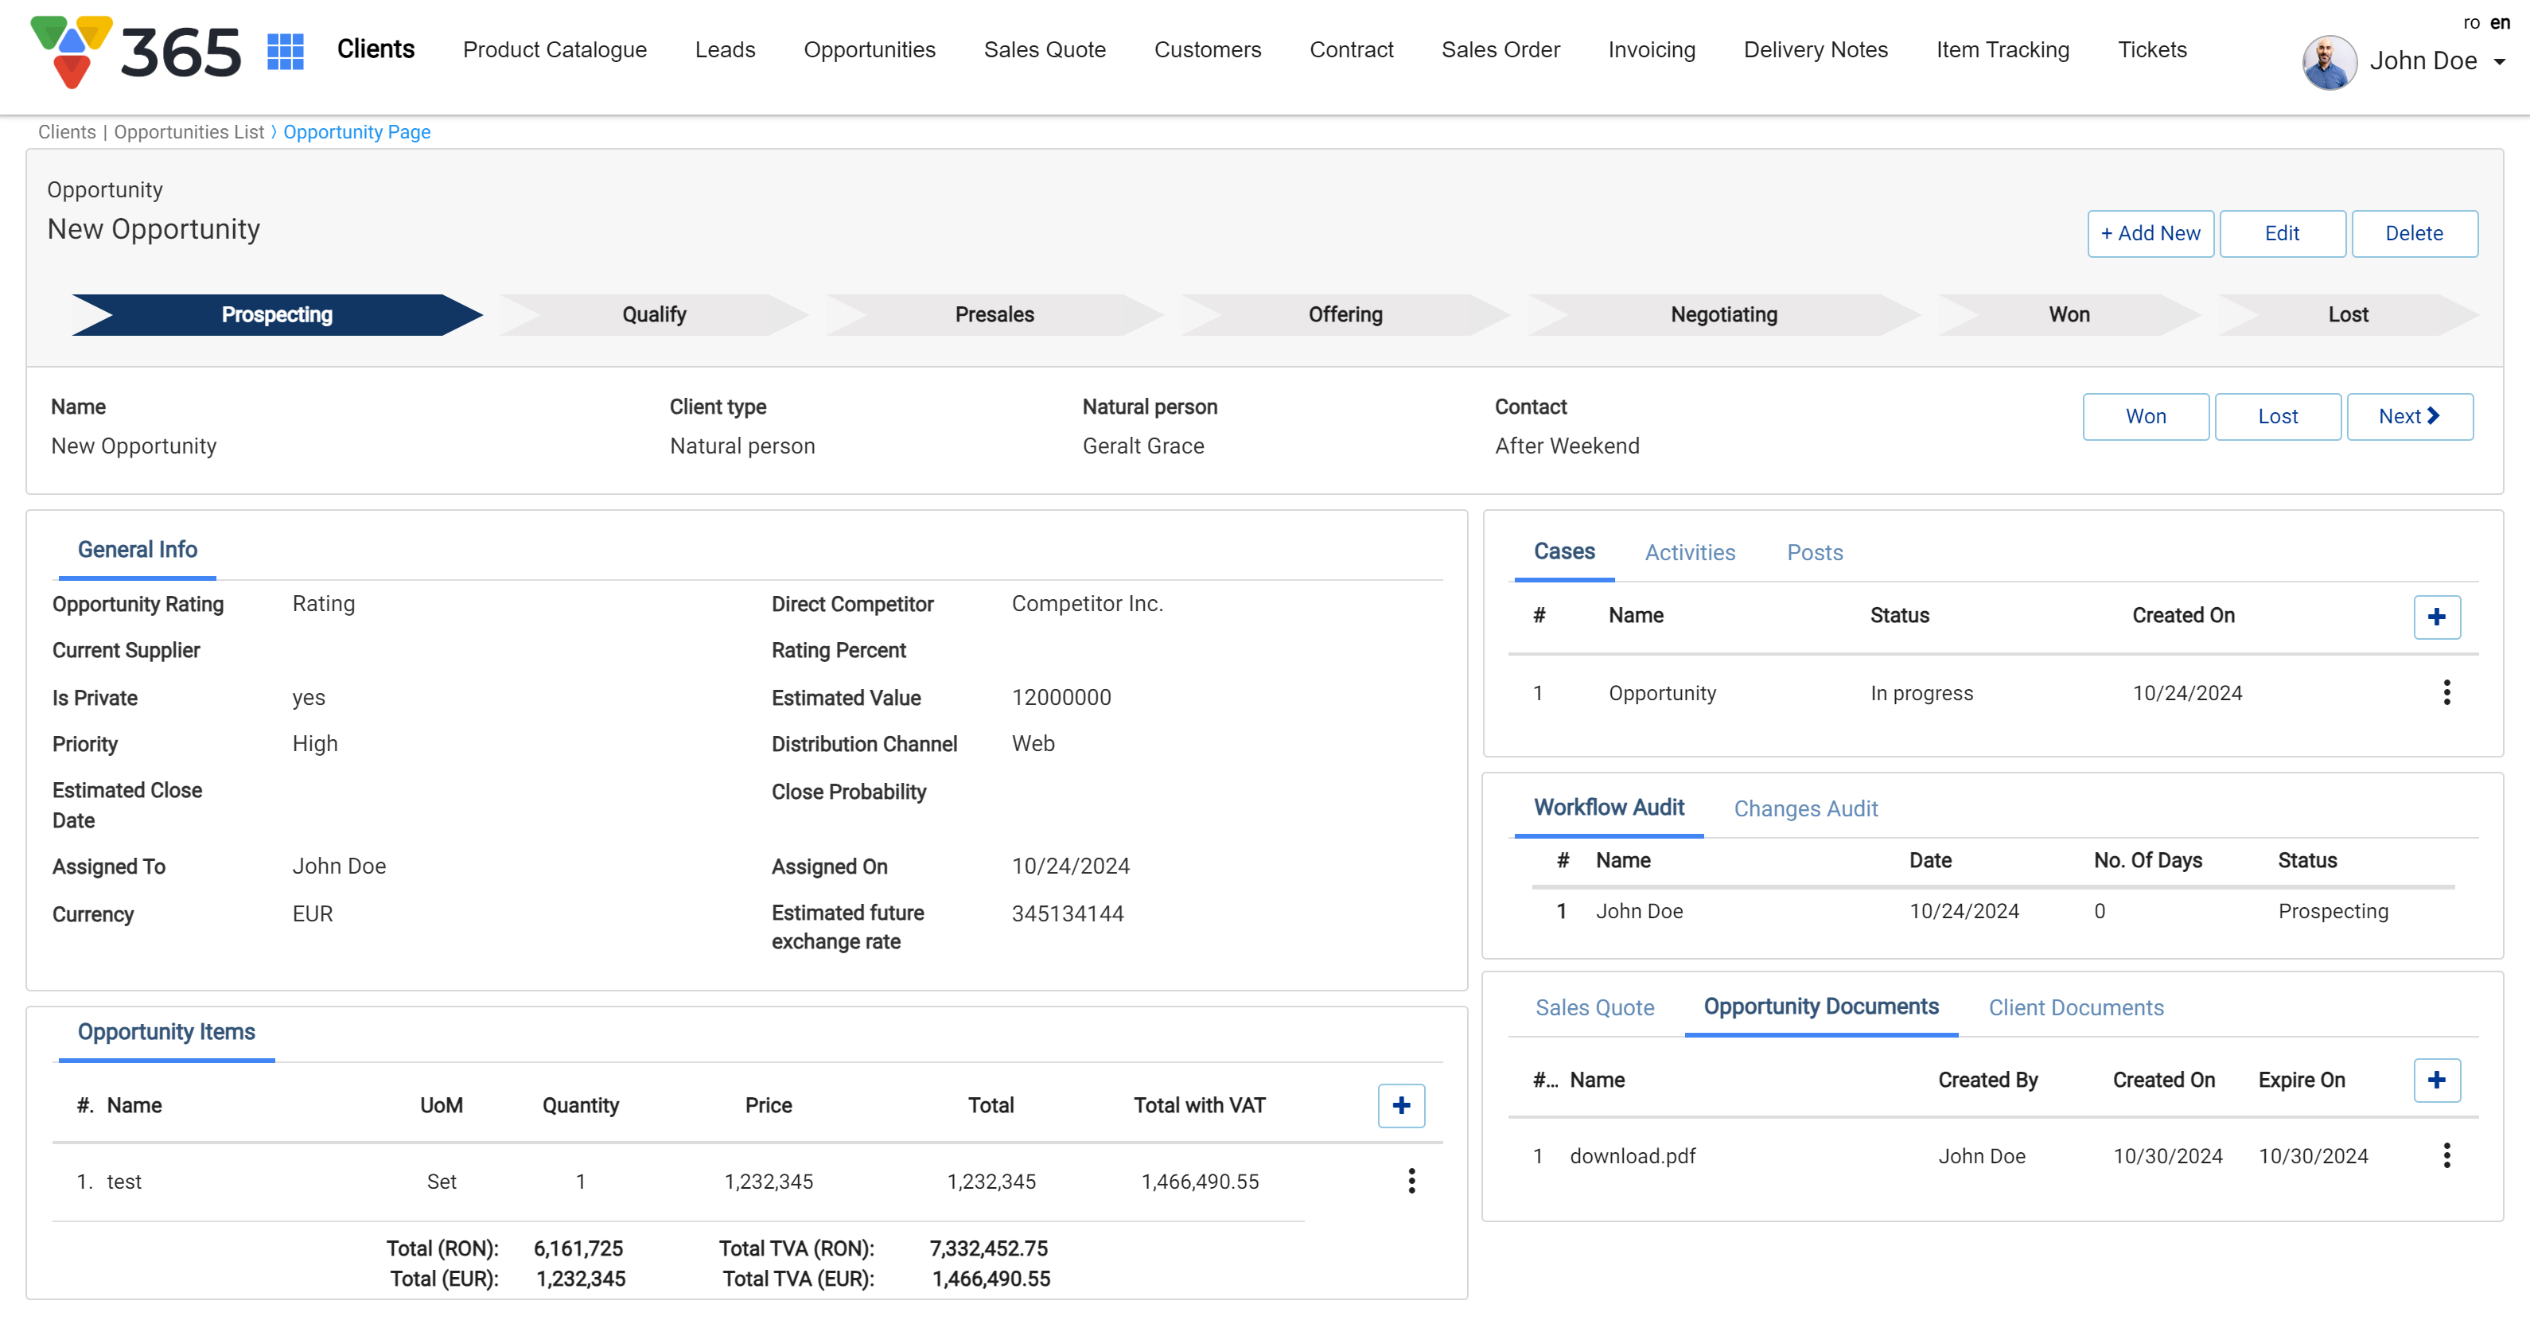2530x1324 pixels.
Task: Open kebab menu for test item row
Action: (x=1411, y=1181)
